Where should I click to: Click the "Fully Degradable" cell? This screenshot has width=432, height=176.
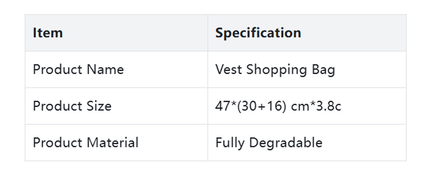[x=269, y=143]
